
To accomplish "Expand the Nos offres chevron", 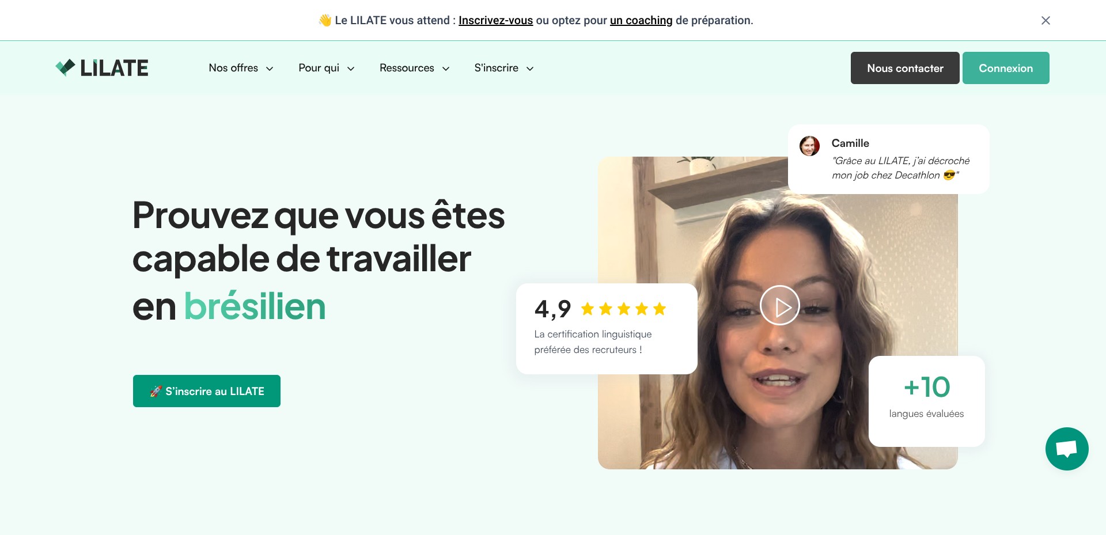I will point(269,69).
